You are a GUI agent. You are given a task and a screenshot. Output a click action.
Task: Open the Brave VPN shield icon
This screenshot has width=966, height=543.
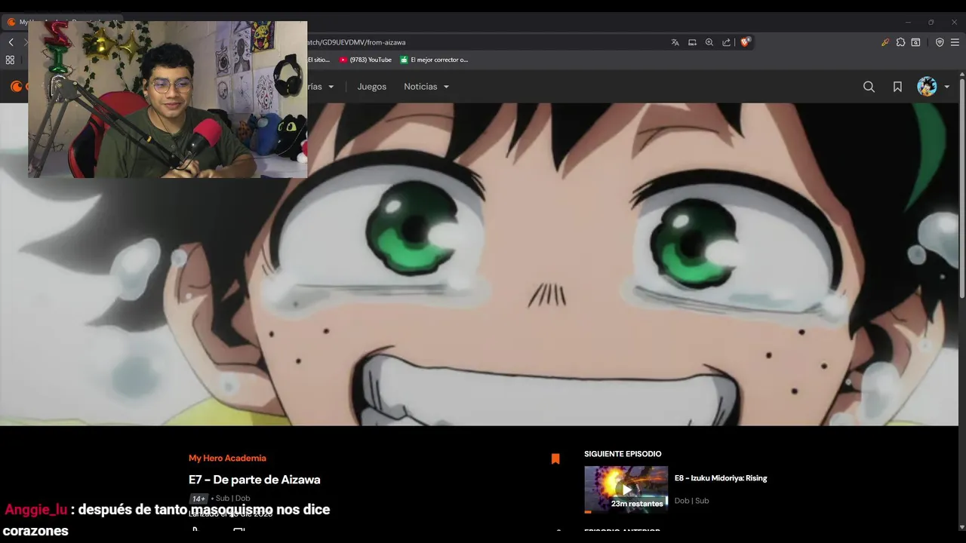coord(940,42)
